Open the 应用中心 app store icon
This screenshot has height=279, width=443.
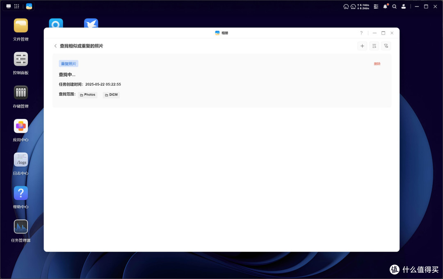tap(21, 126)
